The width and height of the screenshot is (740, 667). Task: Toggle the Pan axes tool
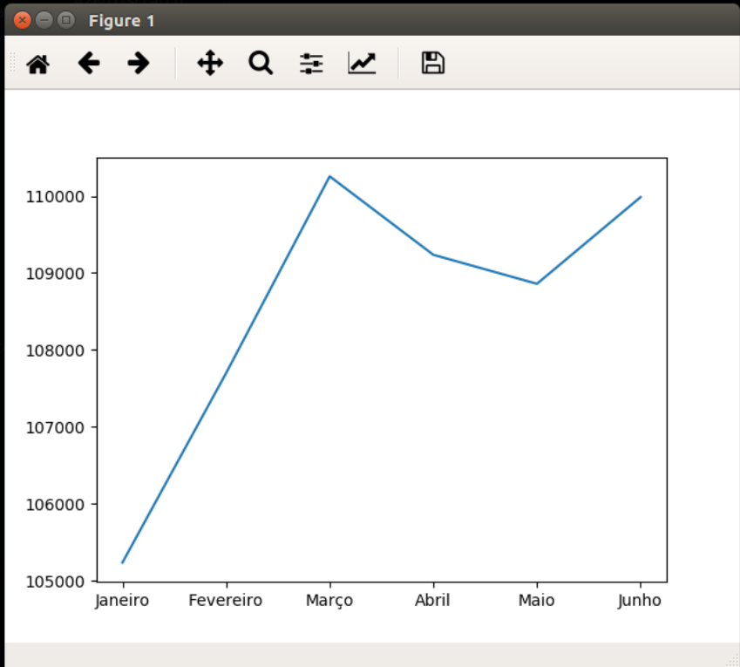pyautogui.click(x=210, y=63)
